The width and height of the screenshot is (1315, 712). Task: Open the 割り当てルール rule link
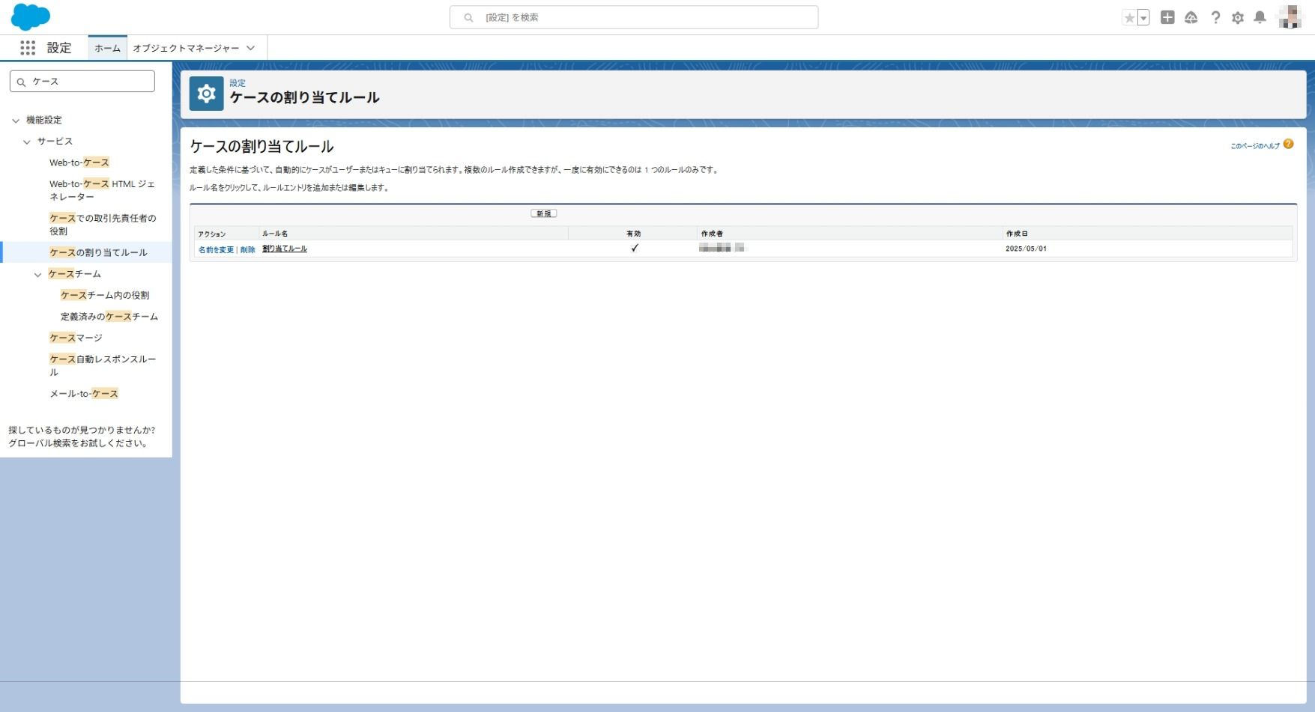pyautogui.click(x=285, y=249)
